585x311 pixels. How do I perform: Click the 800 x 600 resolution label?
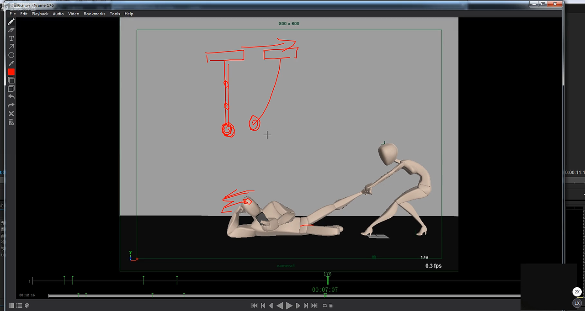tap(289, 23)
